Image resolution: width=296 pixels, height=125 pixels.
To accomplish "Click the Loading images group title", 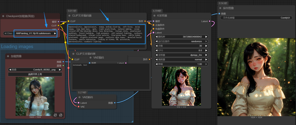I will point(17,46).
